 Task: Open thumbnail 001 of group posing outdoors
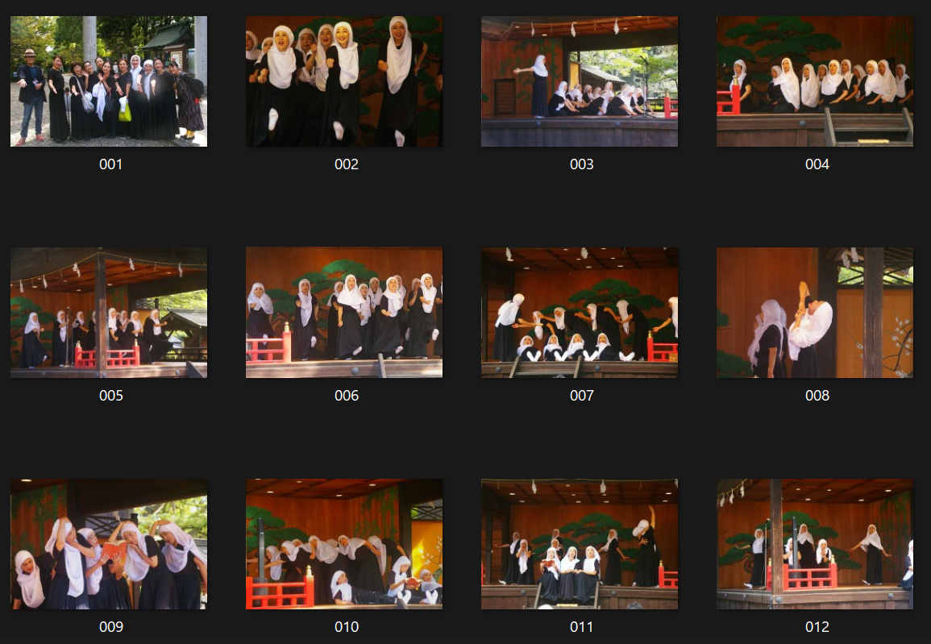coord(109,81)
